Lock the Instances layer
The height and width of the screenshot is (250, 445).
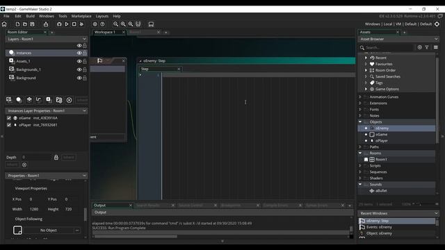85,53
